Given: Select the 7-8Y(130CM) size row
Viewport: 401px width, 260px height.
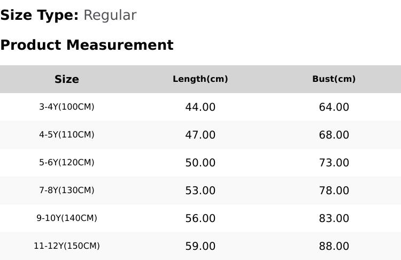Looking at the screenshot, I should pyautogui.click(x=200, y=190).
